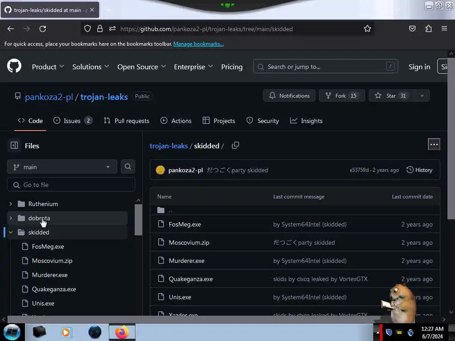Expand the Enterprise menu
The height and width of the screenshot is (341, 455).
(x=194, y=67)
